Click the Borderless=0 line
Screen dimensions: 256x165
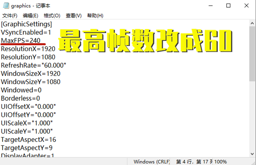tap(20, 98)
